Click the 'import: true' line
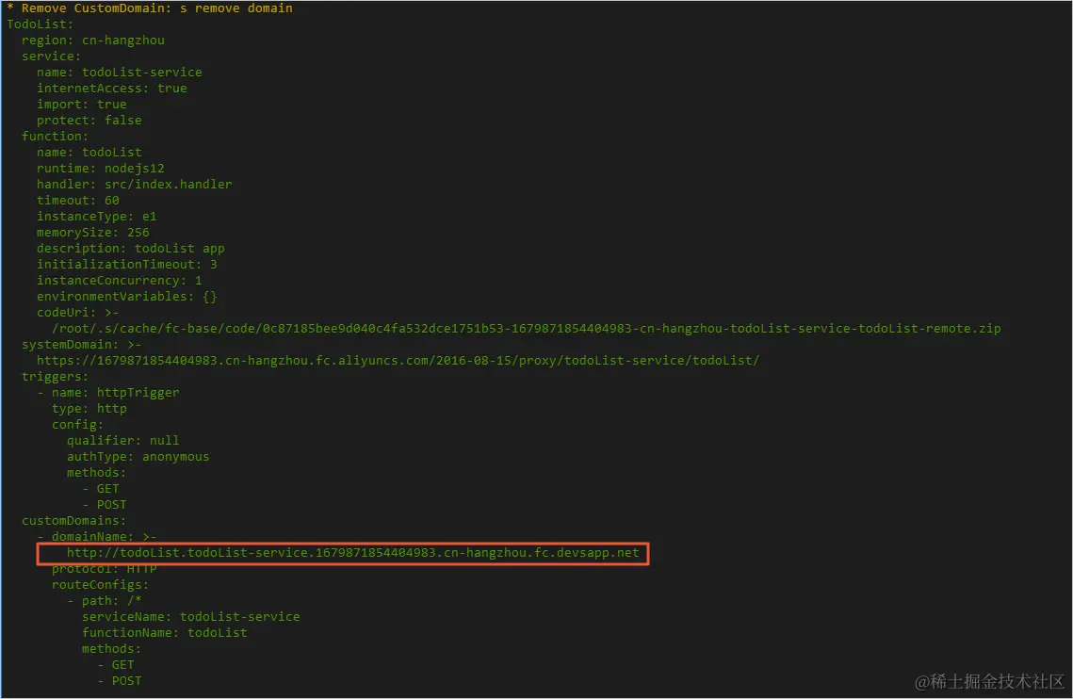The image size is (1073, 699). click(x=81, y=104)
